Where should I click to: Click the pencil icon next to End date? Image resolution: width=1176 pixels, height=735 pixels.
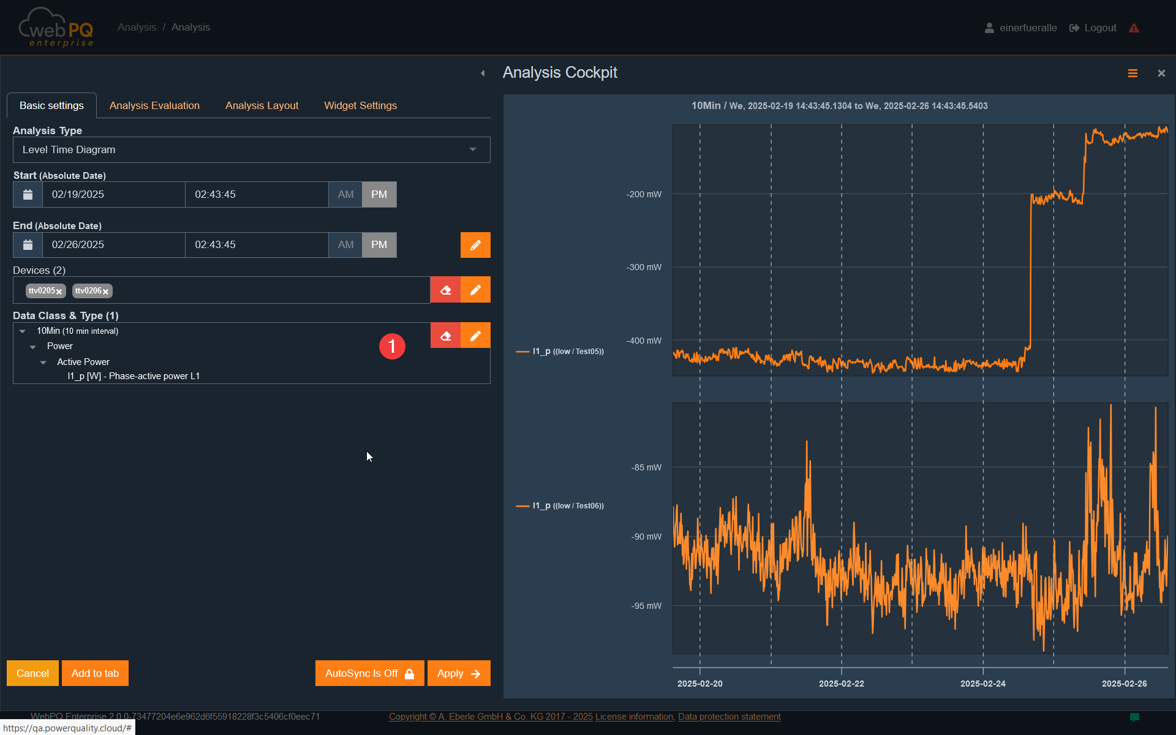coord(475,245)
